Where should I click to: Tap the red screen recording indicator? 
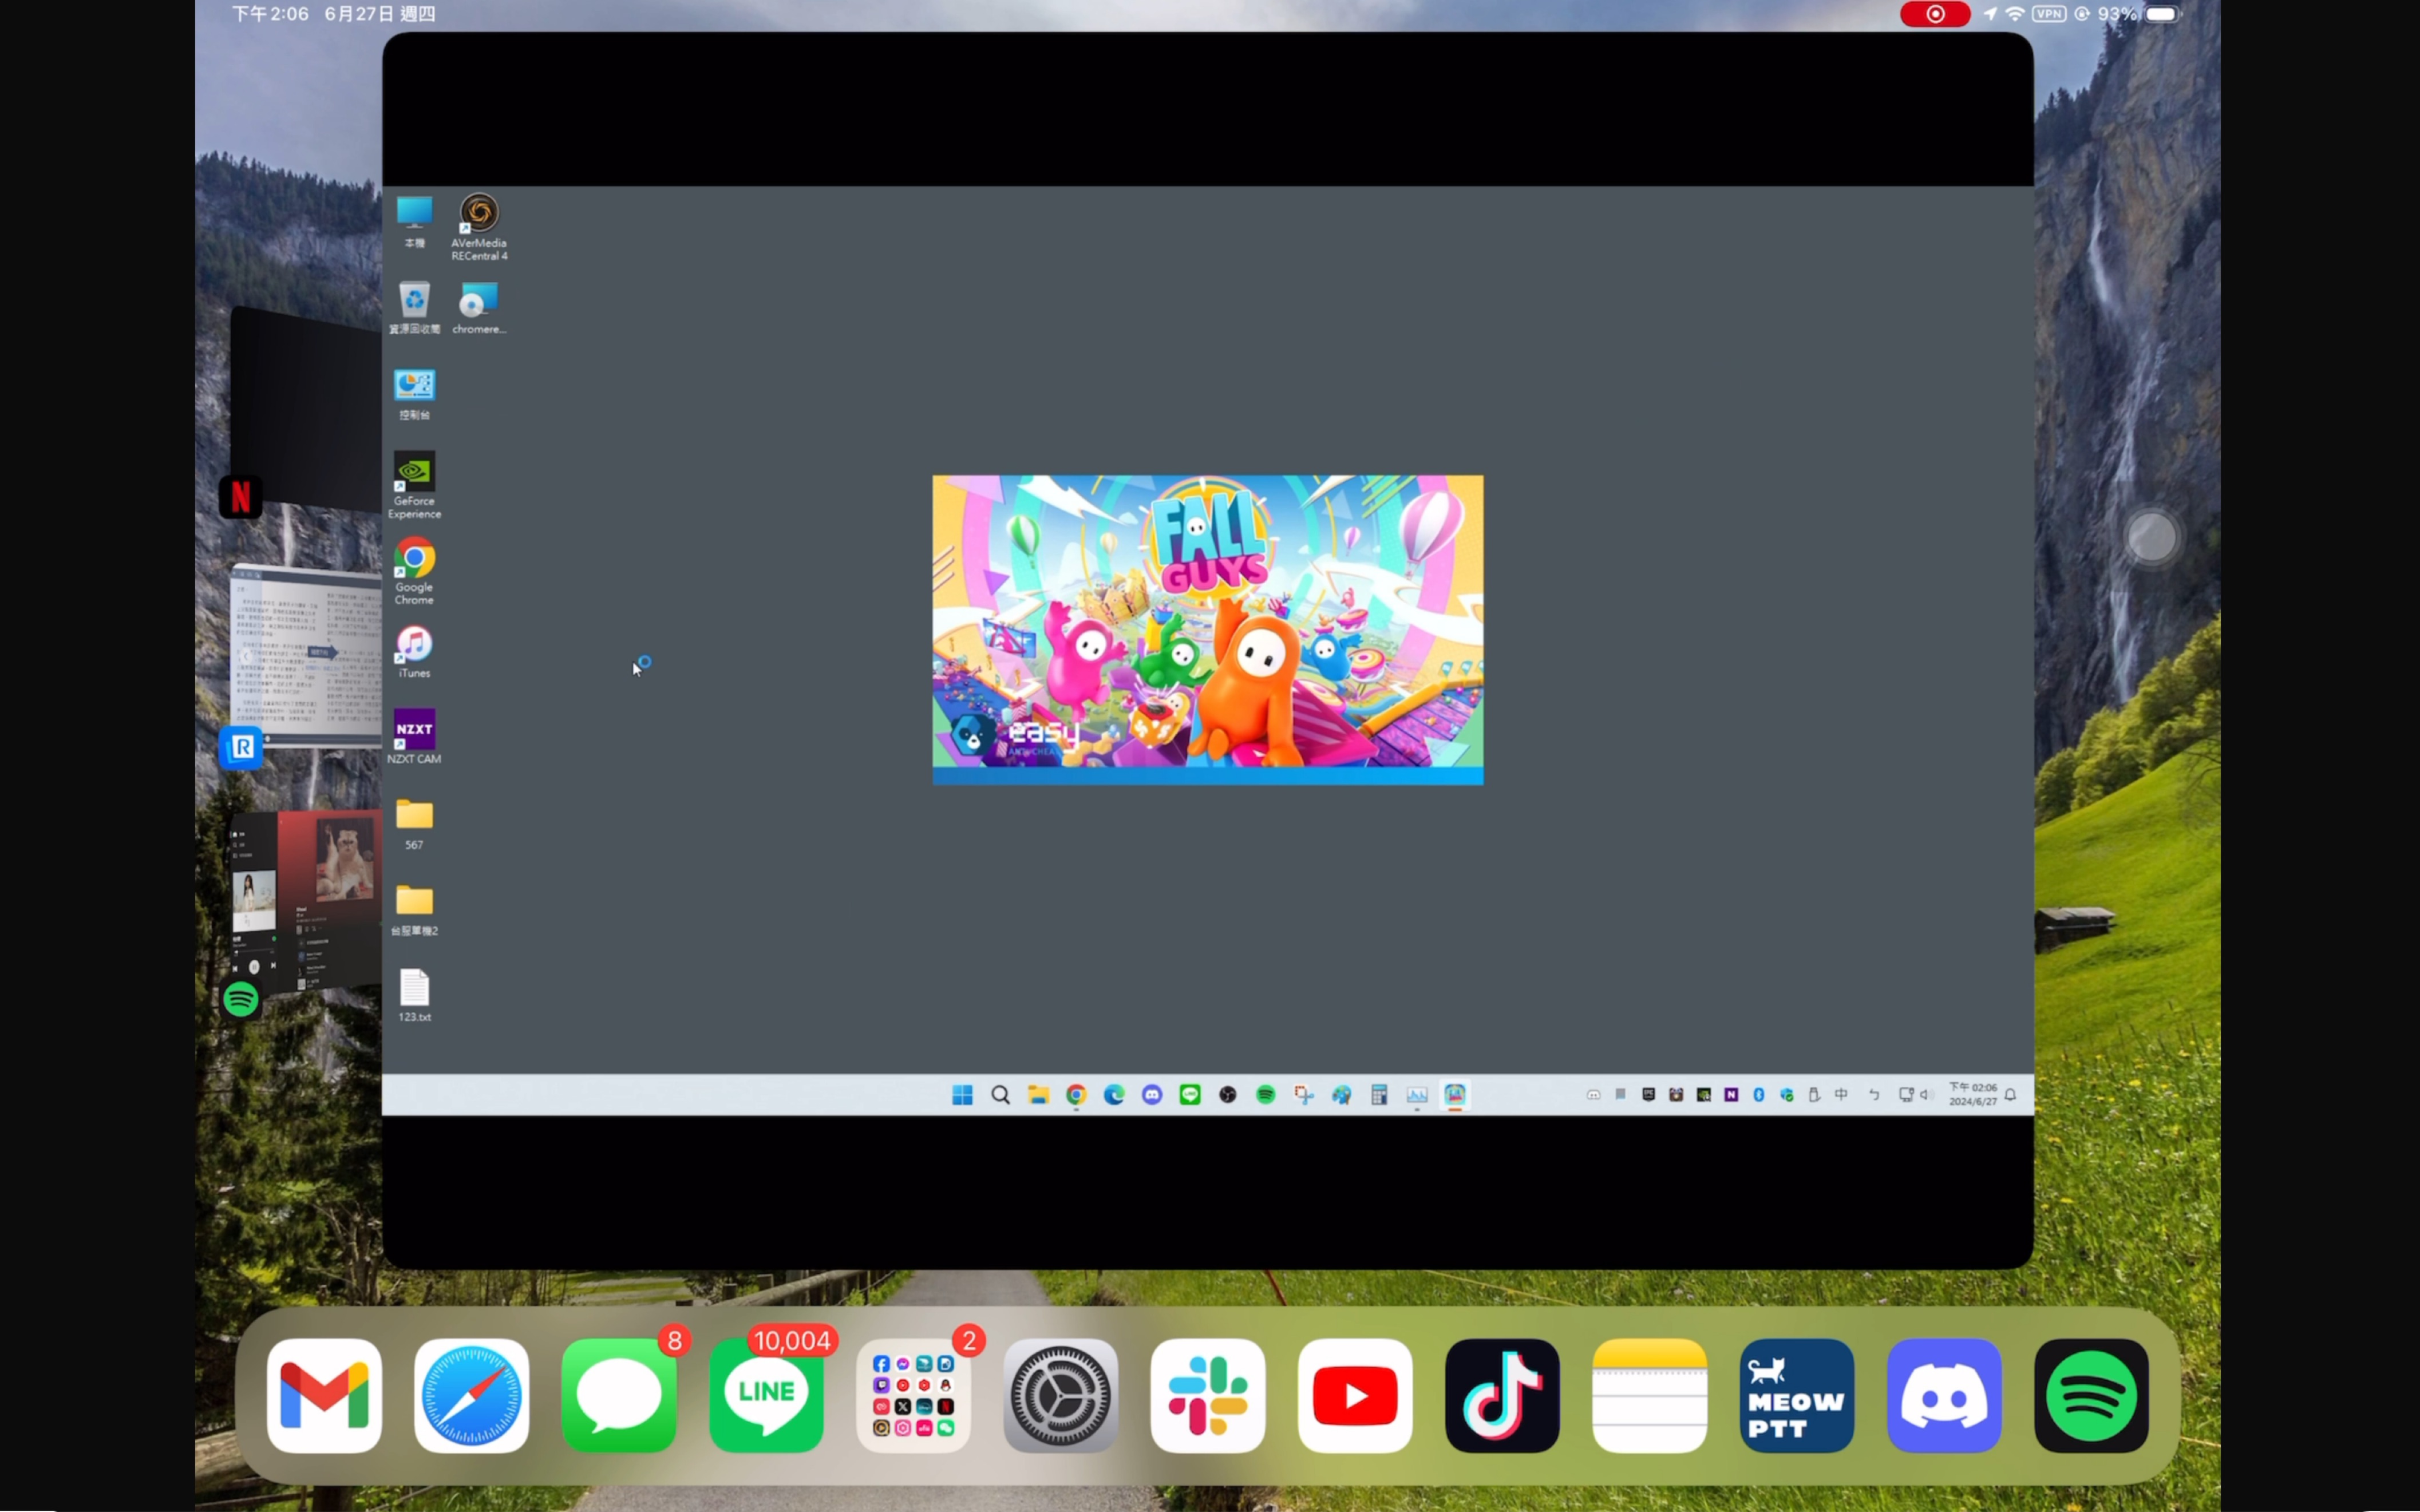1935,14
